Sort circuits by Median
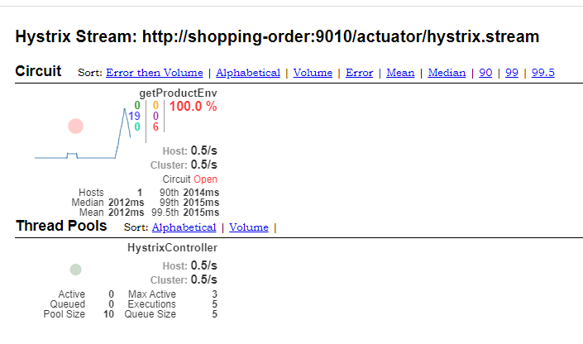The image size is (583, 344). click(x=447, y=73)
